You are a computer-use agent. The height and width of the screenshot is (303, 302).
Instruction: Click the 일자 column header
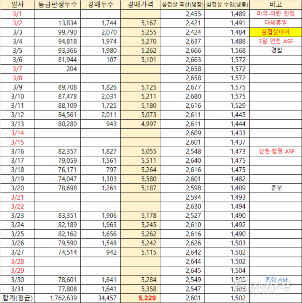click(x=17, y=4)
